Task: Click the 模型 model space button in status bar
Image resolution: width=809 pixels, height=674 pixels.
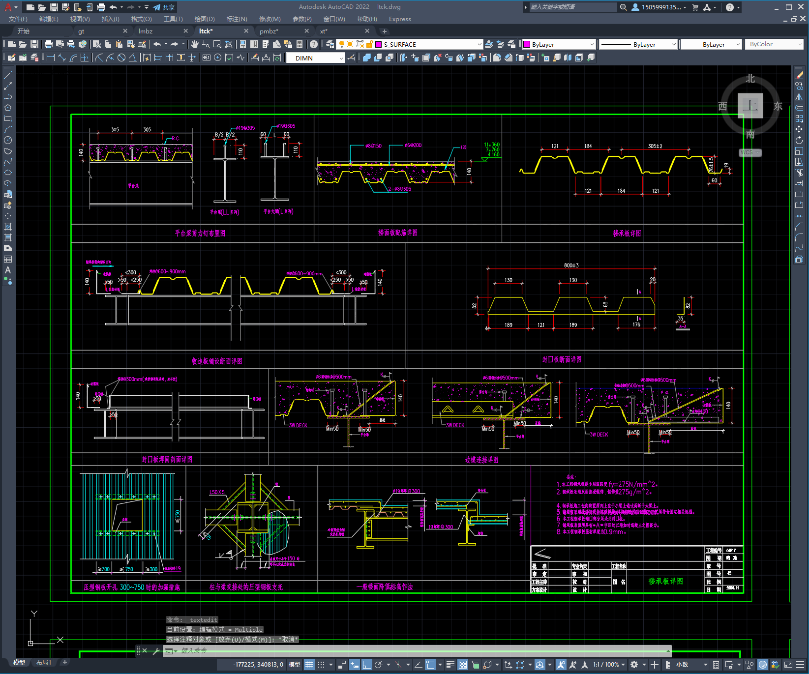Action: [295, 665]
